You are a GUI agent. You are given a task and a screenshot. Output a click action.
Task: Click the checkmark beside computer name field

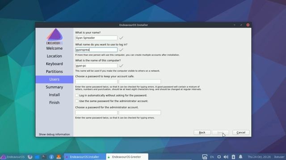[121, 66]
